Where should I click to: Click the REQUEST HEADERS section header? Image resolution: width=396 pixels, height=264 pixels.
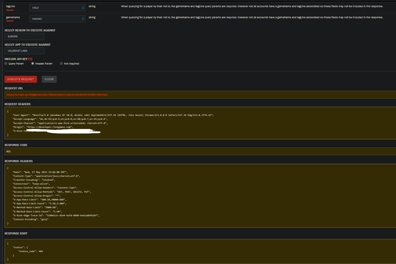(x=17, y=104)
